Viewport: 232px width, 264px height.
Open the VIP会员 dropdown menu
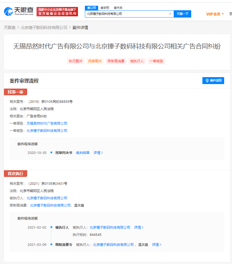[215, 14]
